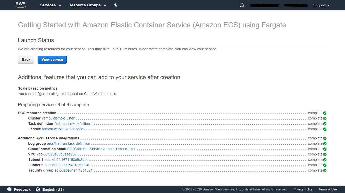Click the Feedback speech bubble icon

[9, 189]
